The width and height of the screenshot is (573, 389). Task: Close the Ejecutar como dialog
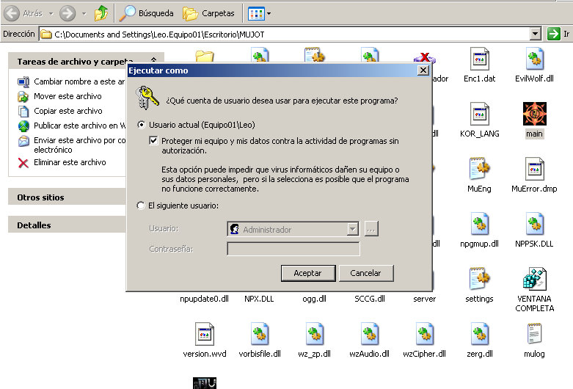pyautogui.click(x=423, y=70)
